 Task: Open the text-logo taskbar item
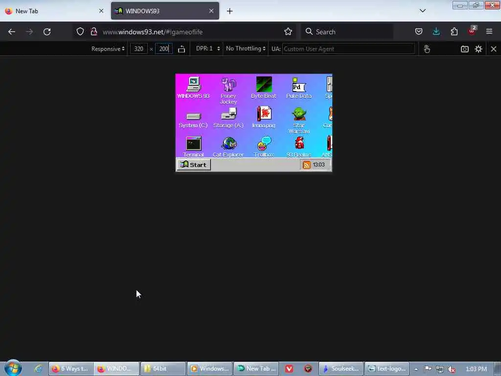coord(387,369)
